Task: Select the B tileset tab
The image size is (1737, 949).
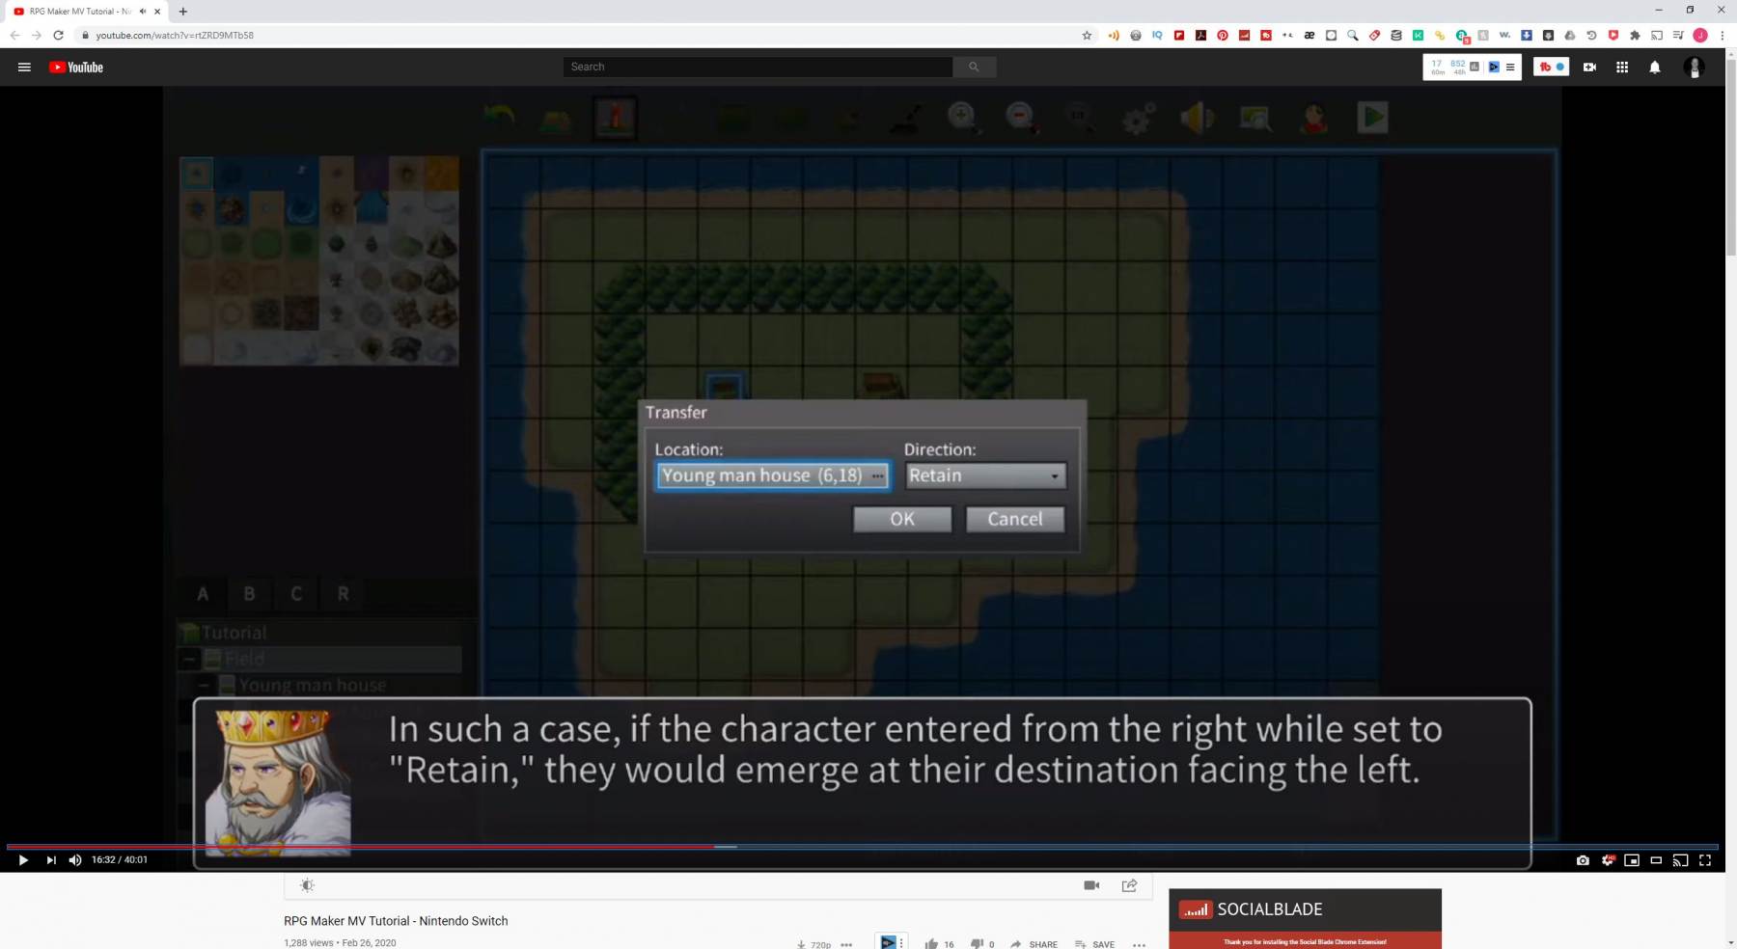Action: coord(249,594)
